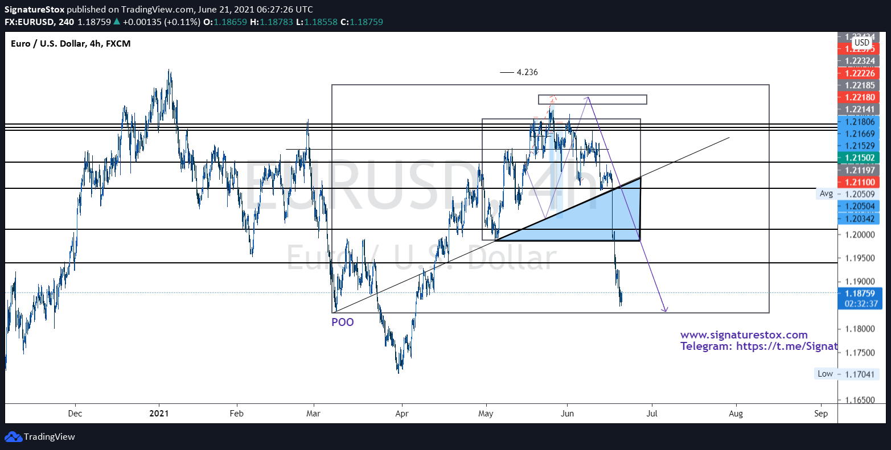Click TradingView.com in the header line
Screen dimensions: 891x450
point(157,10)
